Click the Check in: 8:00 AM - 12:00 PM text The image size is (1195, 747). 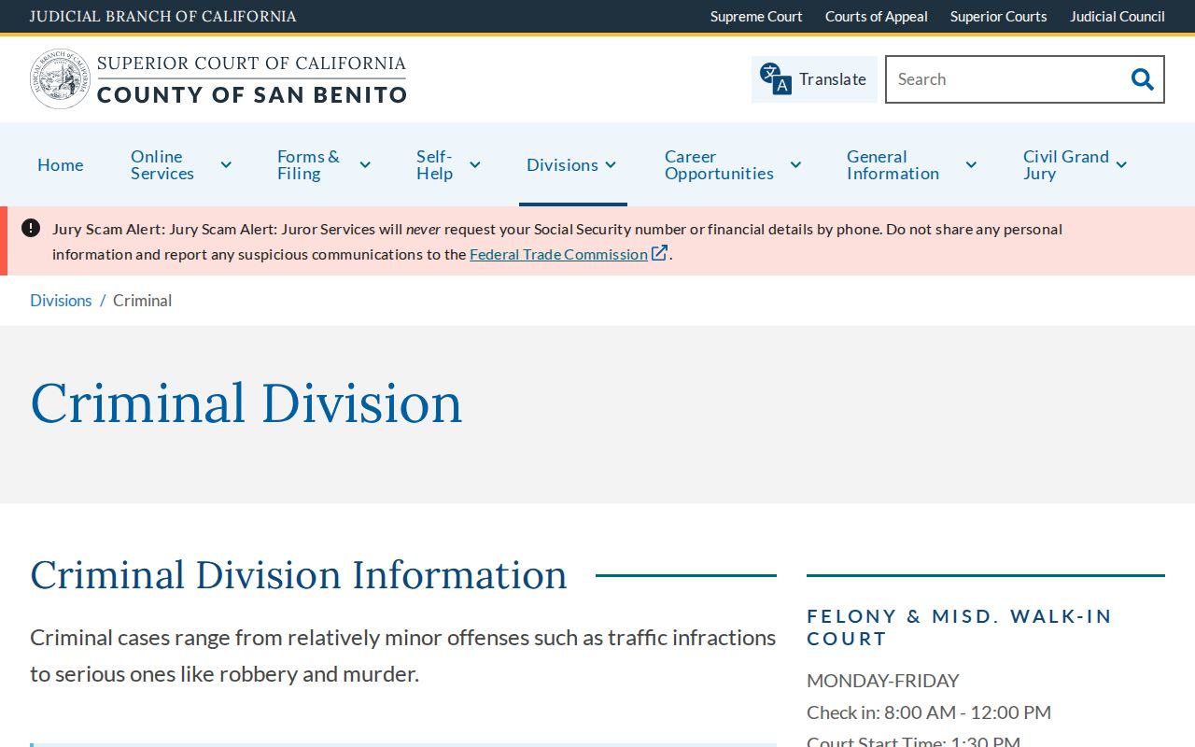coord(929,712)
